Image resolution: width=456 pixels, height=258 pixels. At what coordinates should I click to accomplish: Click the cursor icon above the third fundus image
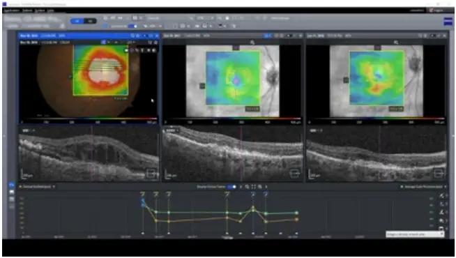click(x=396, y=43)
